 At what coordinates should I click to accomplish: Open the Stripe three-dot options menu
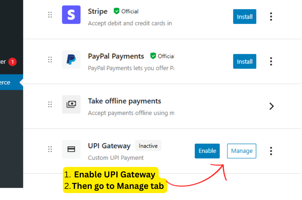271,17
